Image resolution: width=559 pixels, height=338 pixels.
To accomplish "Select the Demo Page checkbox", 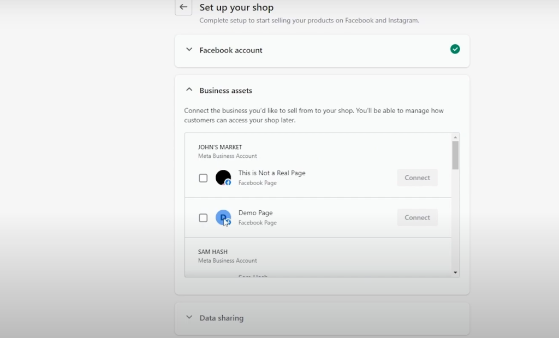I will 203,218.
